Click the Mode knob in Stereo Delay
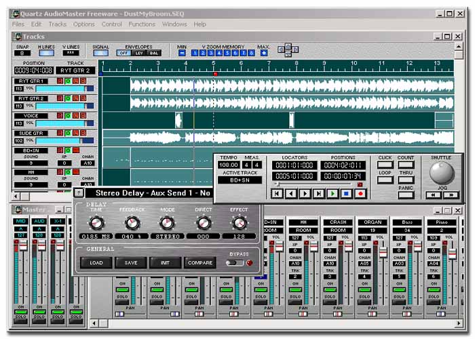475x339 pixels. point(167,223)
